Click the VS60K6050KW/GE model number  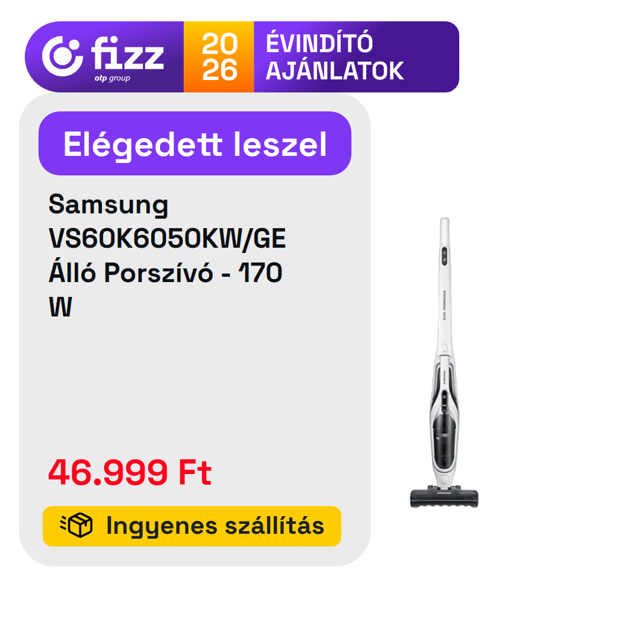(167, 238)
